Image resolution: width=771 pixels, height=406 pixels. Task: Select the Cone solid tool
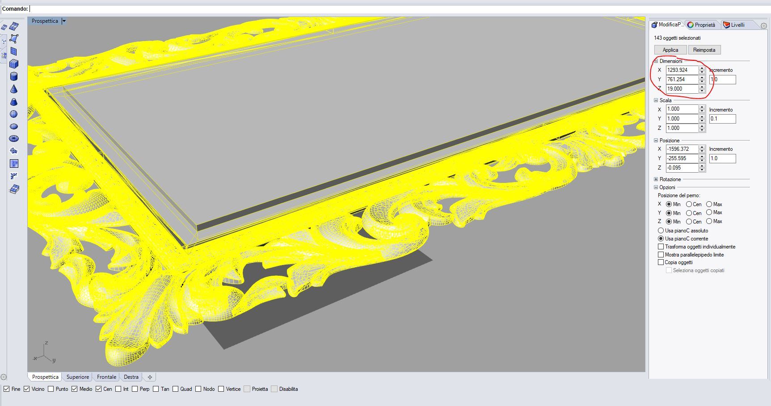(14, 89)
